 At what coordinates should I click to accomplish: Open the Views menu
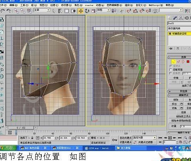[44, 5]
